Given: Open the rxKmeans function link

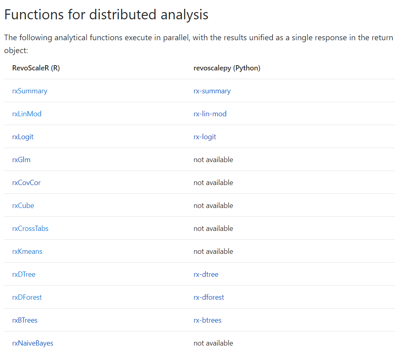Looking at the screenshot, I should (x=27, y=251).
